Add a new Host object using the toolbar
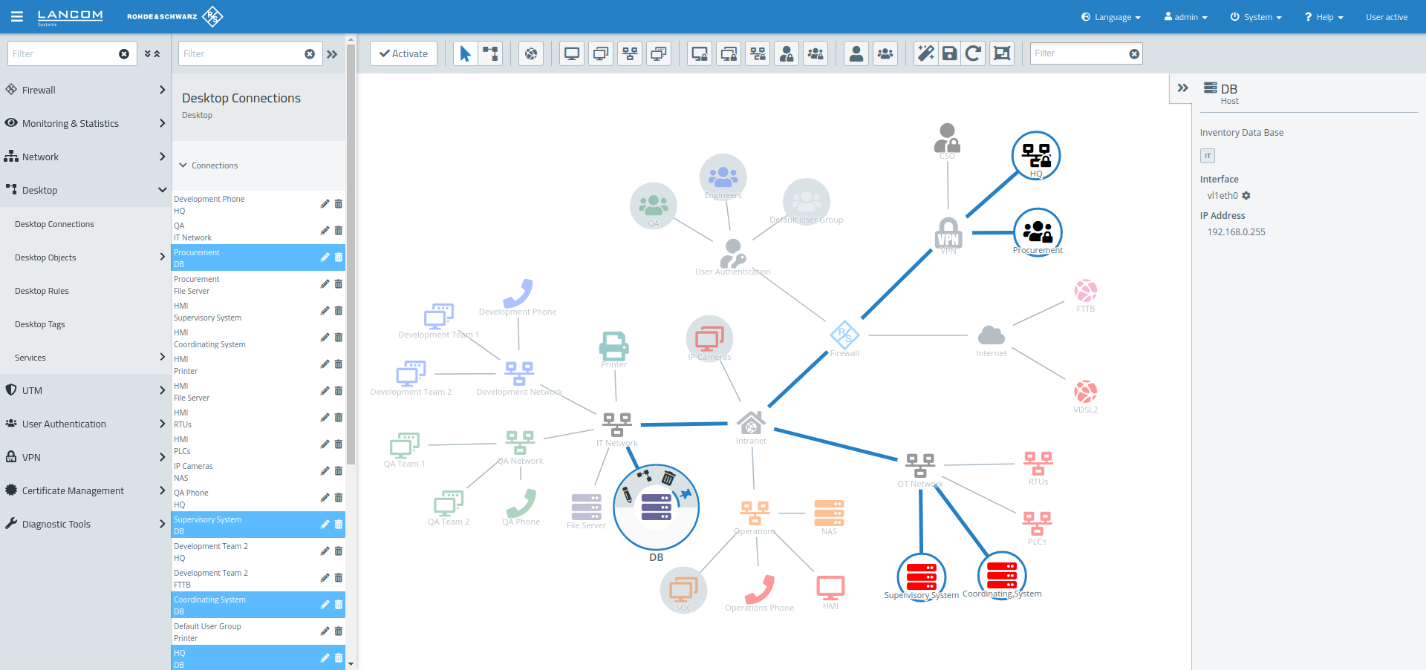1426x670 pixels. coord(571,53)
